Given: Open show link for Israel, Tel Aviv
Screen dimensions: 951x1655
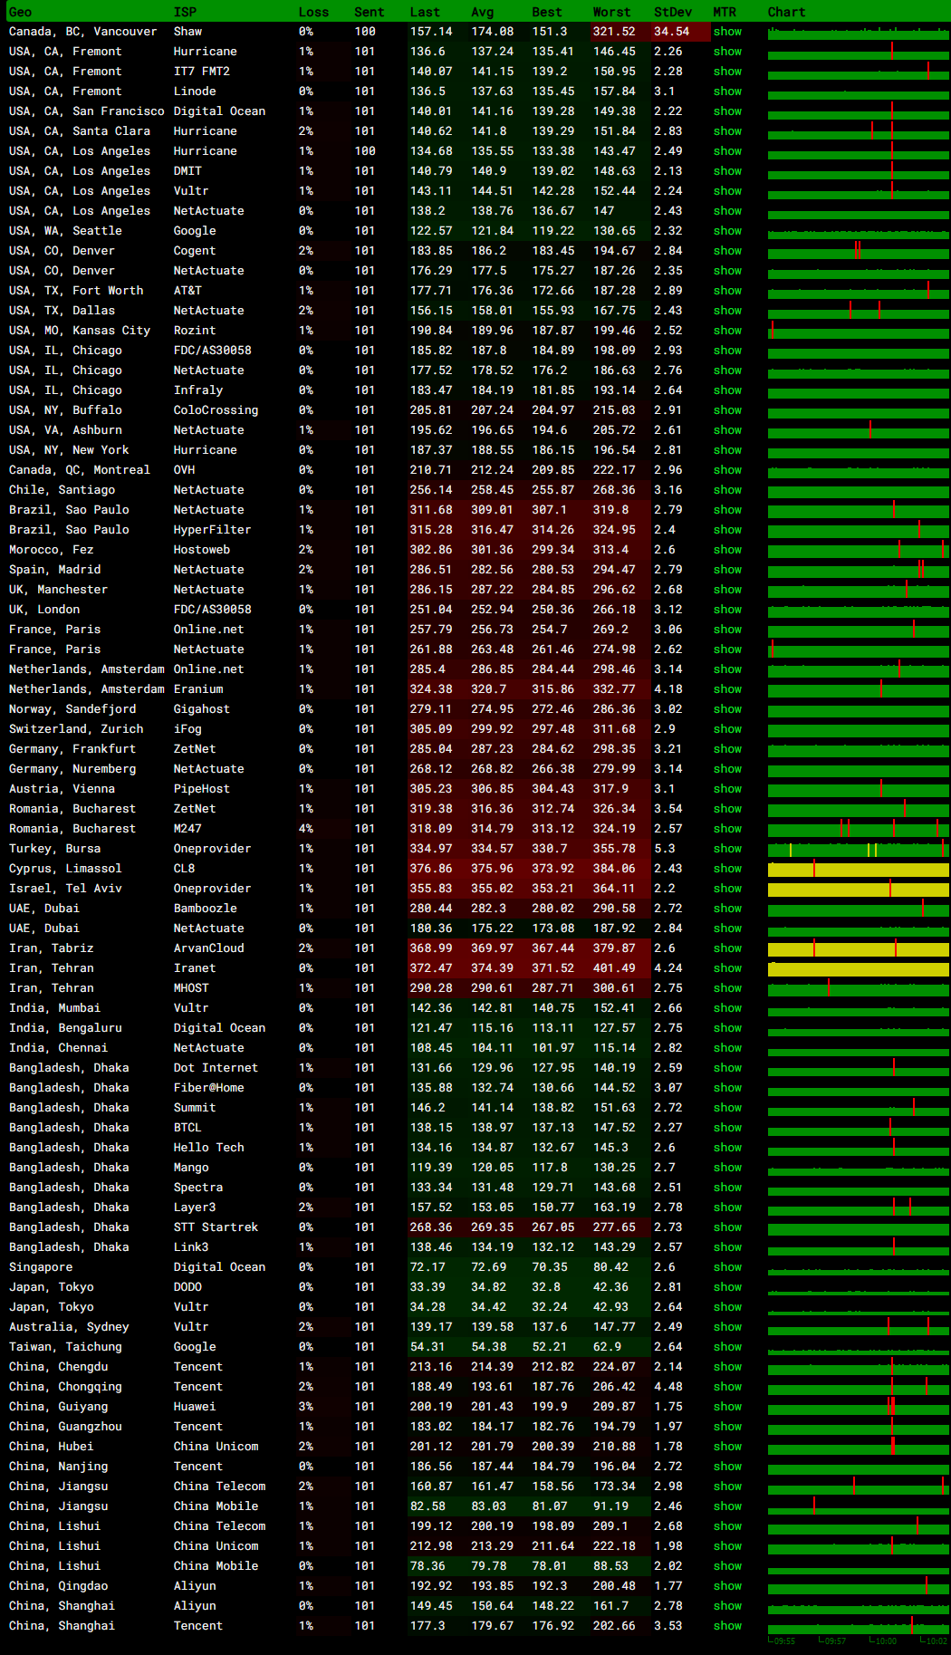Looking at the screenshot, I should click(726, 889).
